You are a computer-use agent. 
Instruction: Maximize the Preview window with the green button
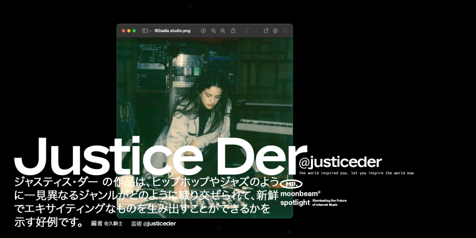134,31
